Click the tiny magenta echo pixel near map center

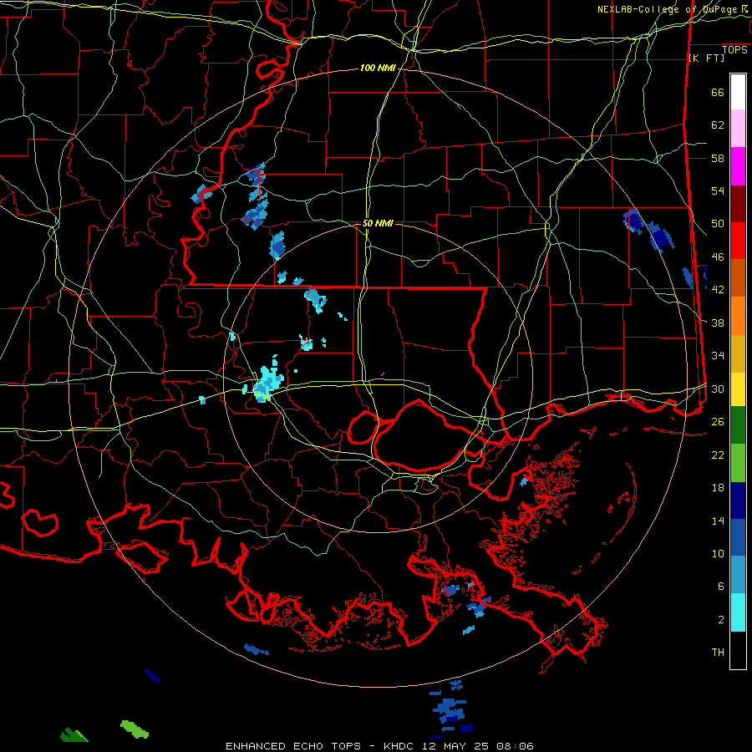[x=383, y=373]
